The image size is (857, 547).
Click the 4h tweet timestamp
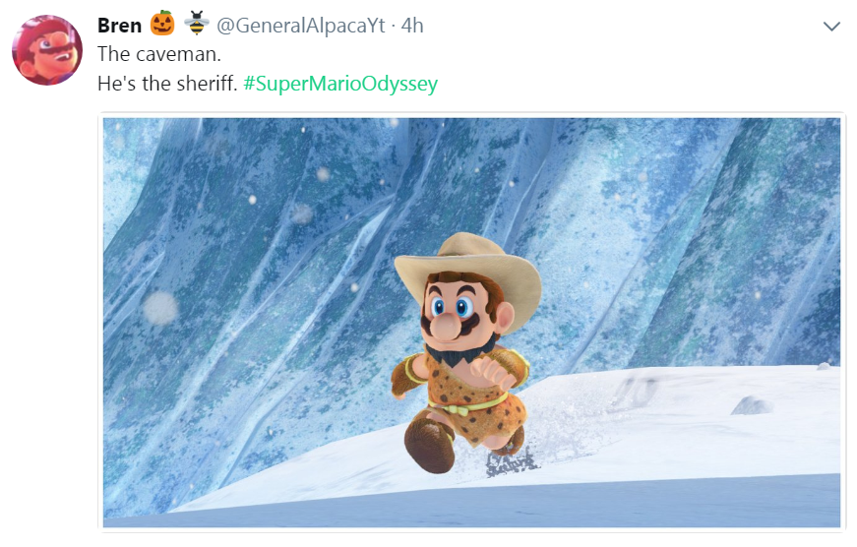(x=412, y=26)
